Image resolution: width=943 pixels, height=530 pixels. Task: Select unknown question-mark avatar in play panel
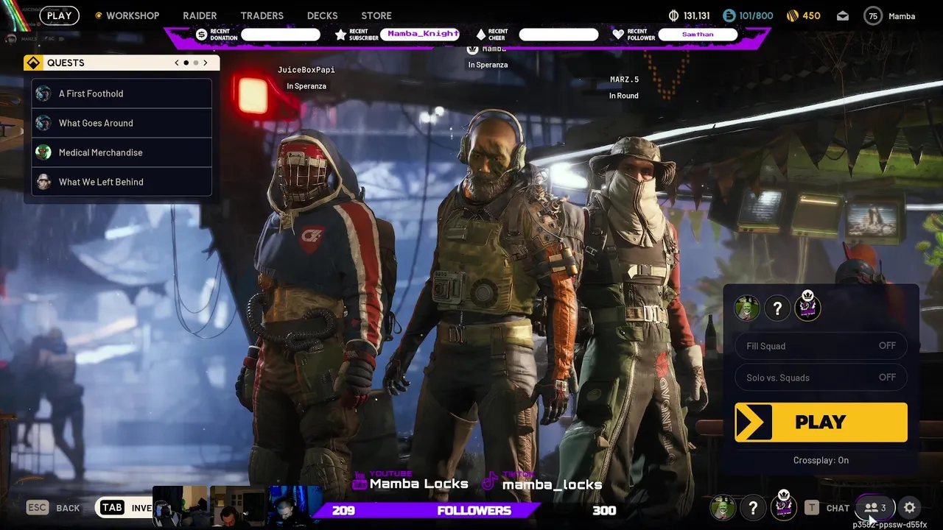[777, 308]
